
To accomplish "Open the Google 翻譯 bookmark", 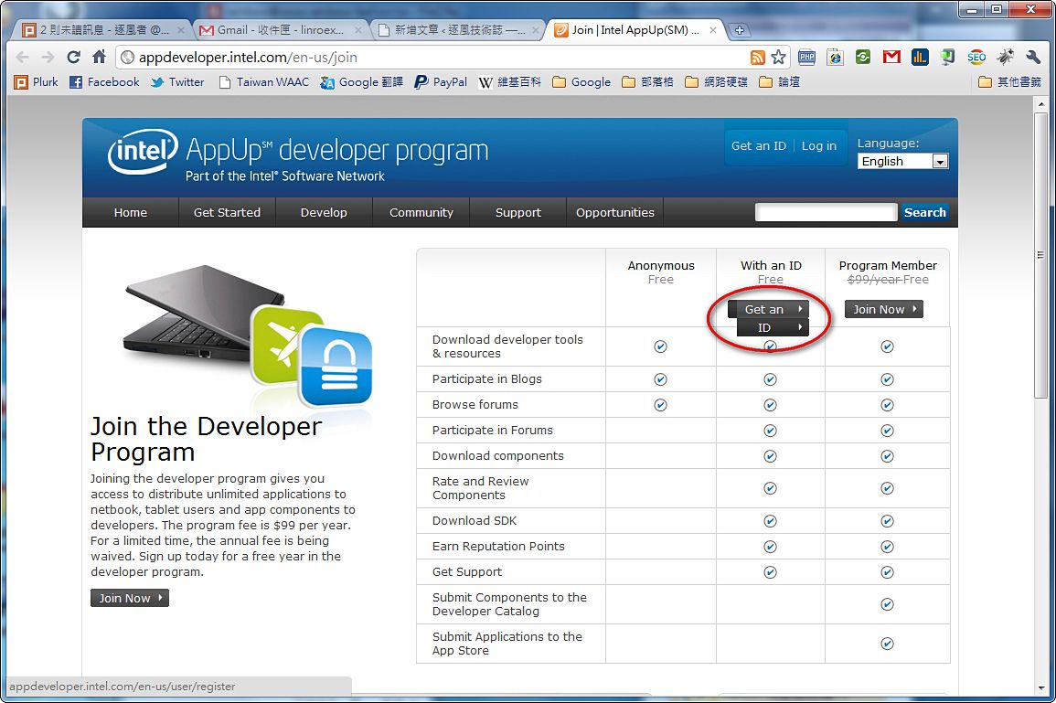I will pyautogui.click(x=362, y=82).
